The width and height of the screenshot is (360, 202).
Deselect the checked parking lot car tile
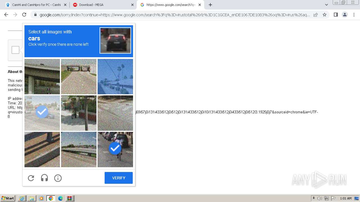coord(42,113)
